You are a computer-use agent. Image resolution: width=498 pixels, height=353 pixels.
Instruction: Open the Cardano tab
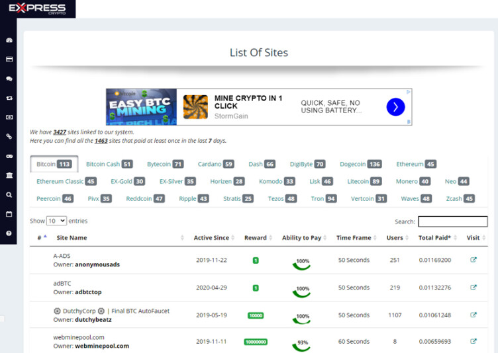click(216, 164)
